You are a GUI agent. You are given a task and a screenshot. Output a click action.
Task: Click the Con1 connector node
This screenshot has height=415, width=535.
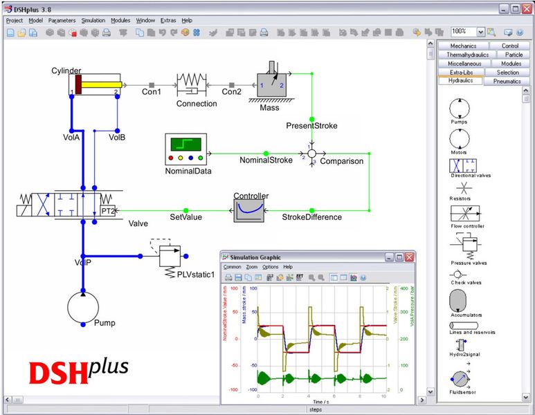152,85
